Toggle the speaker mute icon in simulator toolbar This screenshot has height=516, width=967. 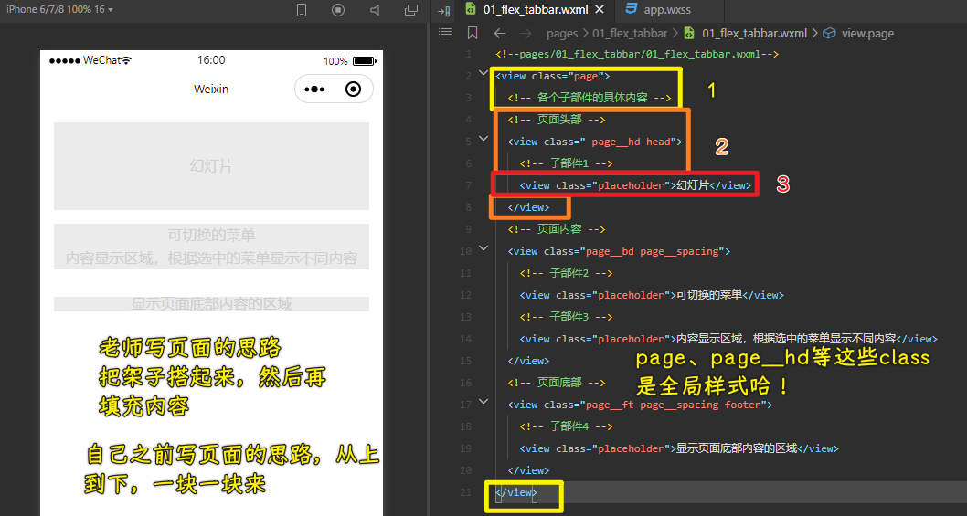375,10
